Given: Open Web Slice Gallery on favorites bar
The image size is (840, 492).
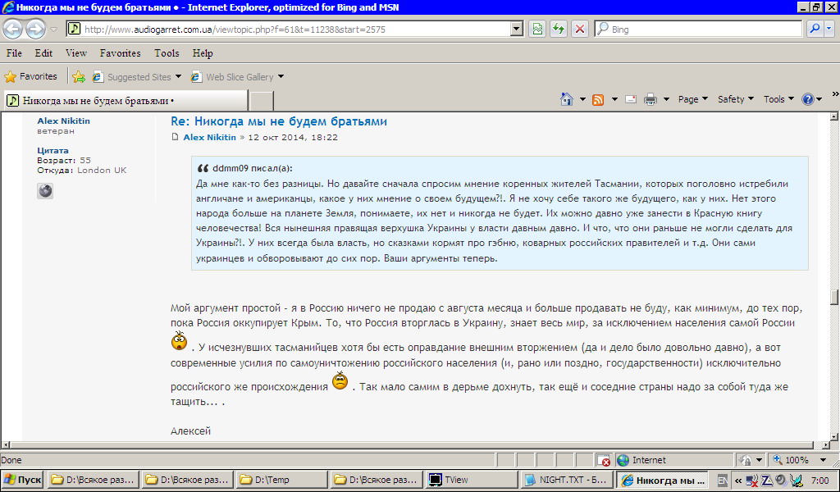Looking at the screenshot, I should (237, 77).
